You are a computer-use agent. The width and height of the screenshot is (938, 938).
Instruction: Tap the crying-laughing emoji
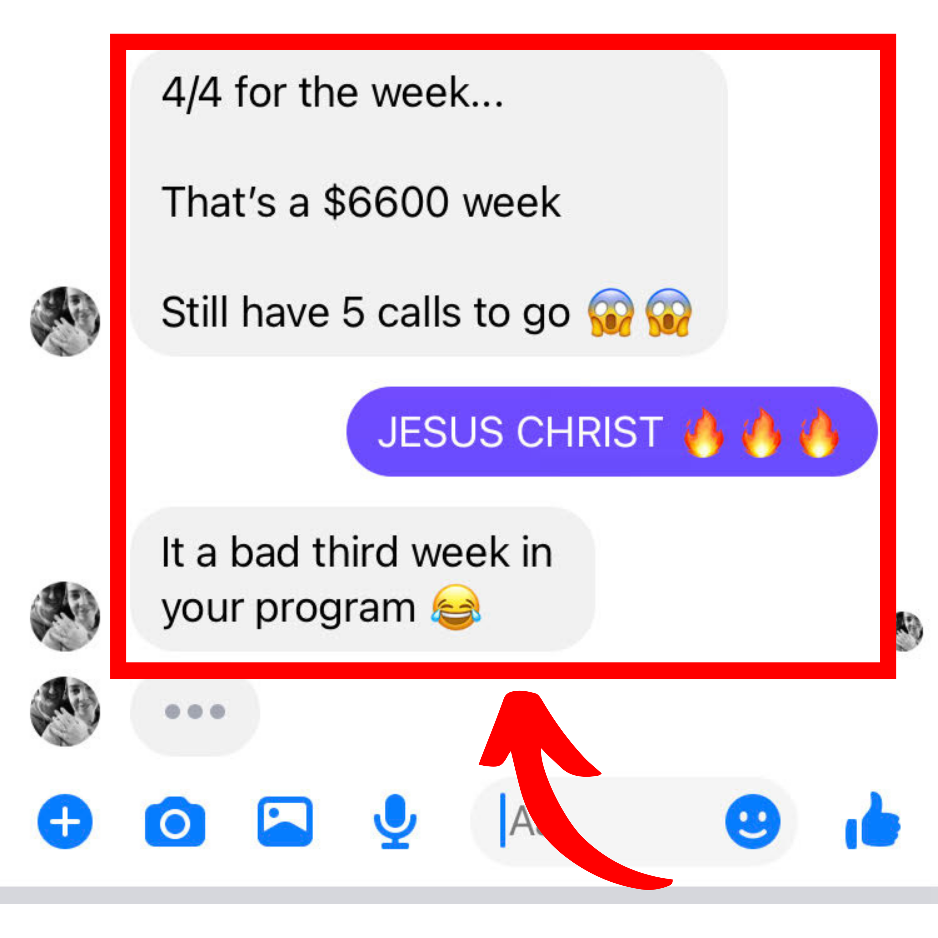[x=456, y=608]
